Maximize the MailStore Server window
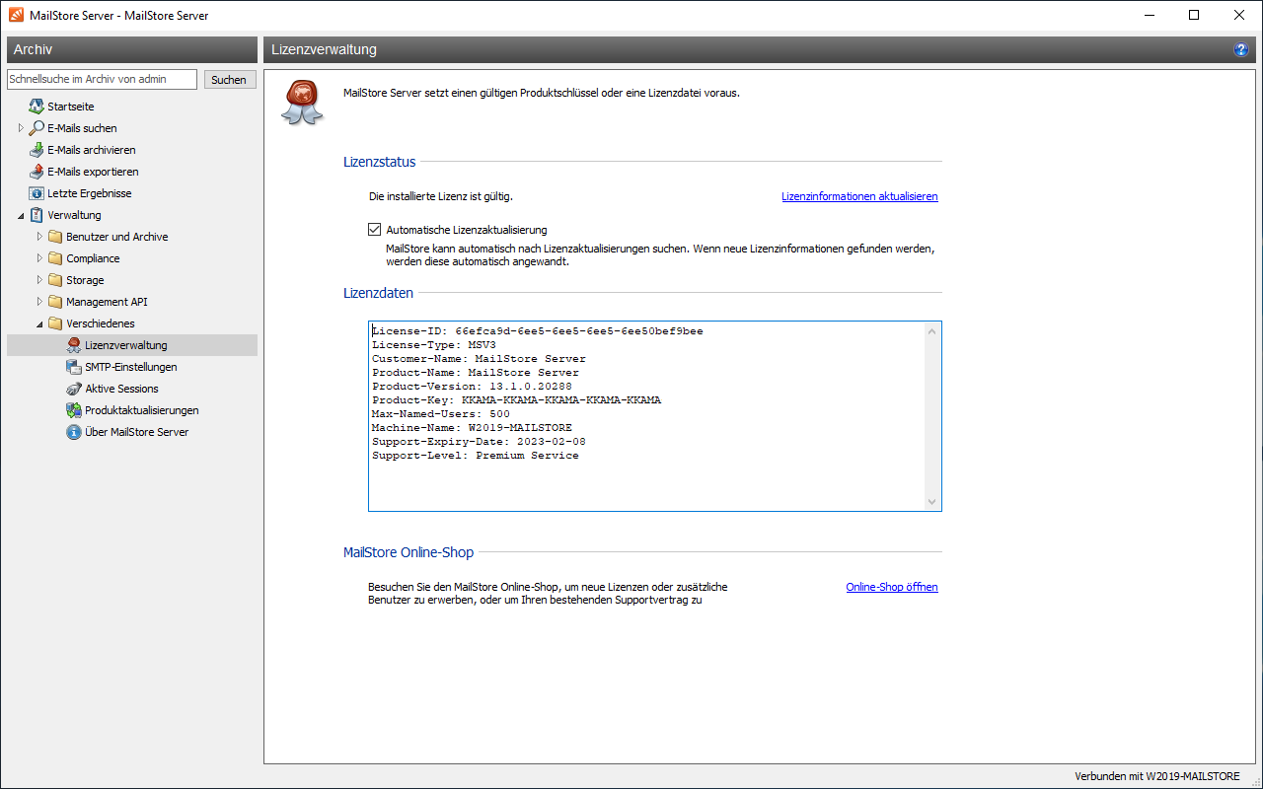 1194,15
